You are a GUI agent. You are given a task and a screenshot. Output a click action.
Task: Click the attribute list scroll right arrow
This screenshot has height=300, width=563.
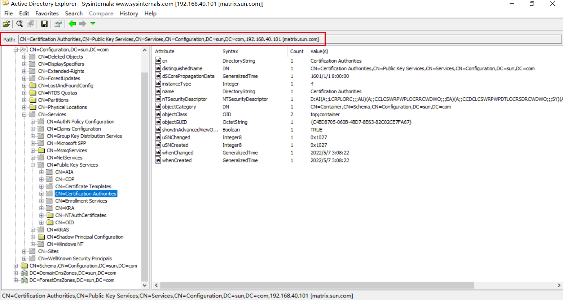coord(559,285)
